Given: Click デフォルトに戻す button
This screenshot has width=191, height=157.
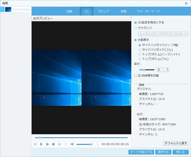Looking at the screenshot, I should coord(176,143).
